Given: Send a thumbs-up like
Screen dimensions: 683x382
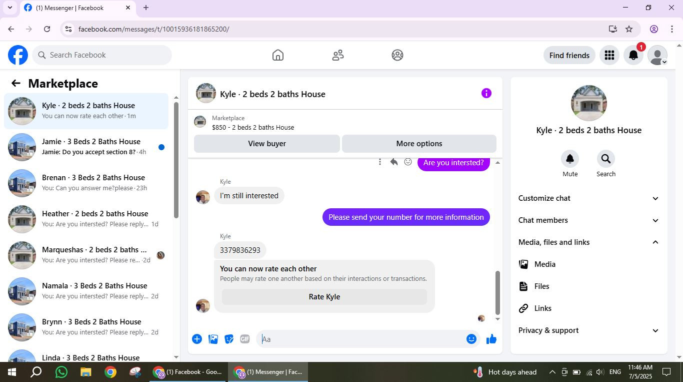Looking at the screenshot, I should pyautogui.click(x=491, y=339).
